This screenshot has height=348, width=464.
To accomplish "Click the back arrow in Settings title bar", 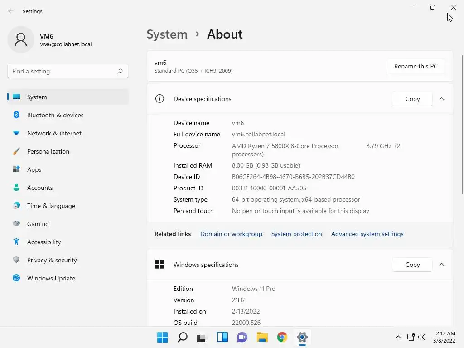I will pyautogui.click(x=11, y=11).
